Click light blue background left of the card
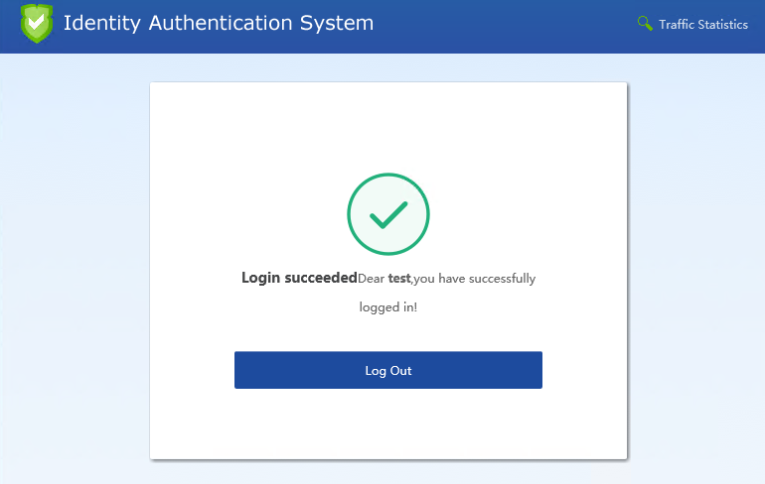 click(75, 268)
